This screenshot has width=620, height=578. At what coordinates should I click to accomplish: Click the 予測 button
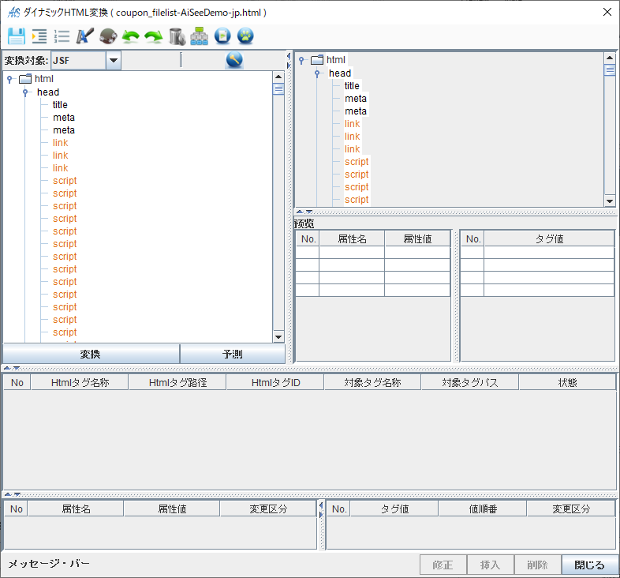pyautogui.click(x=233, y=354)
